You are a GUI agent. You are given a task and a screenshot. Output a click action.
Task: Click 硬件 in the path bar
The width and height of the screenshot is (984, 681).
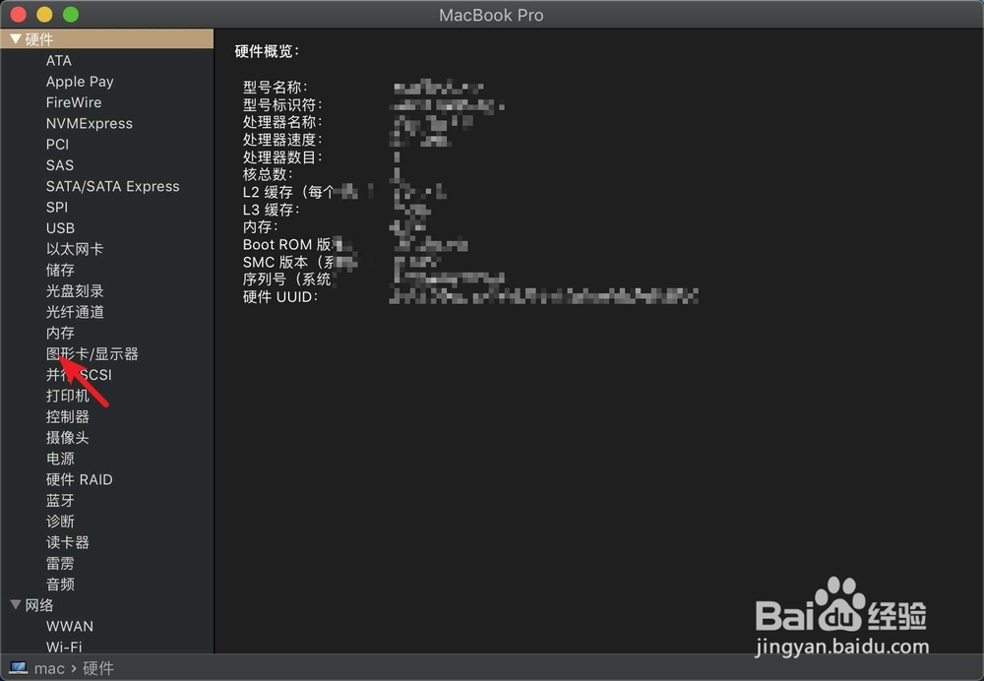[x=97, y=668]
